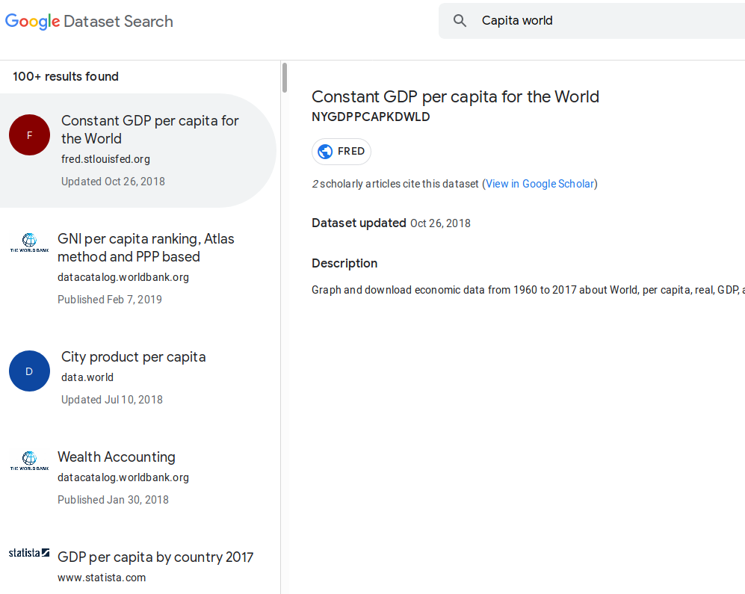745x594 pixels.
Task: Click the 'NYGDPPCAPKDWLD' dataset identifier
Action: tap(371, 117)
